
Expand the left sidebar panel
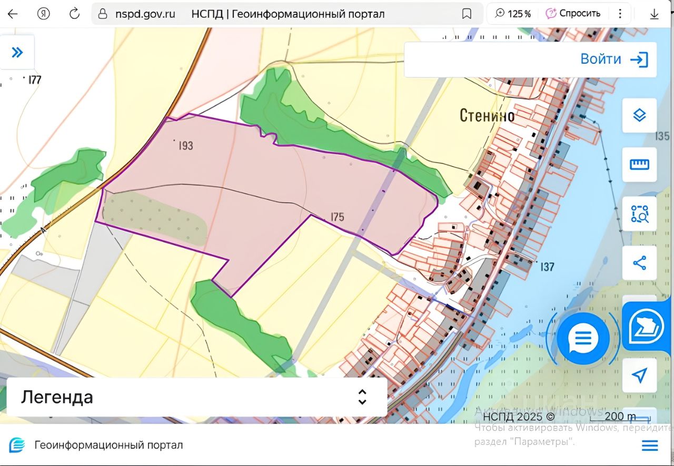(17, 52)
